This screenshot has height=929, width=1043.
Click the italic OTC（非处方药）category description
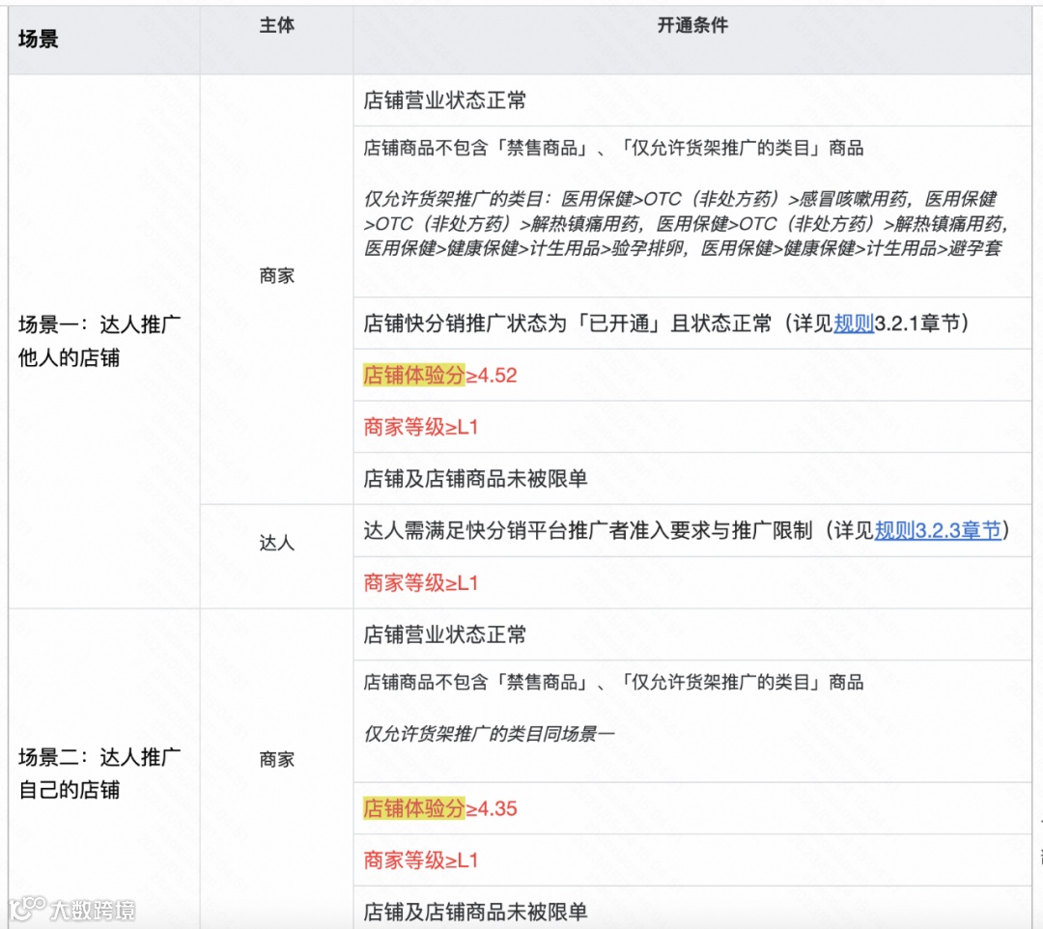(685, 223)
